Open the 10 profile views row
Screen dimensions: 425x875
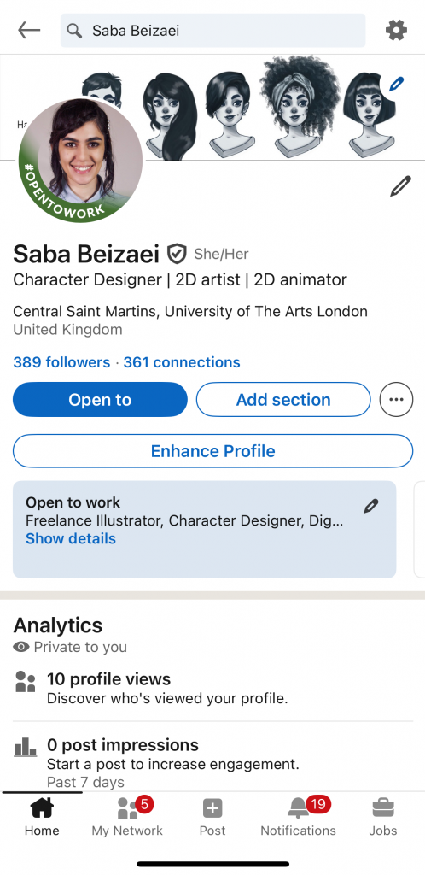(x=212, y=689)
